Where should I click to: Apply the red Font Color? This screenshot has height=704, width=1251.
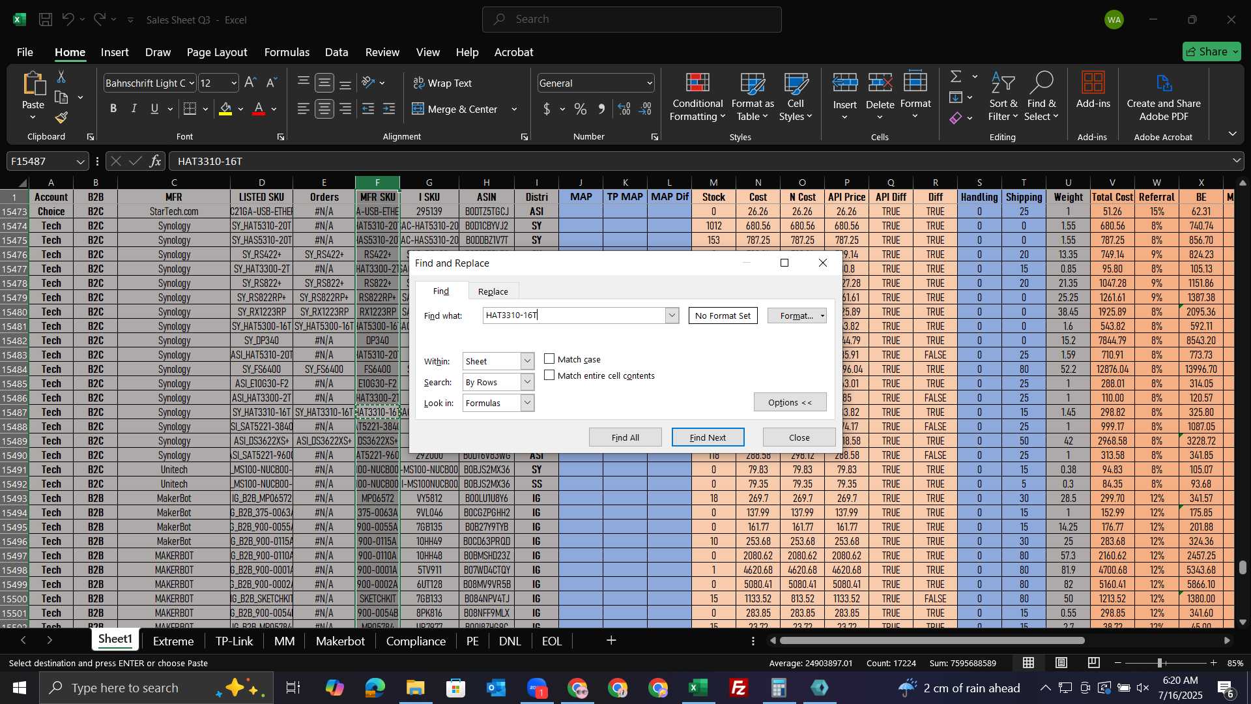coord(259,109)
